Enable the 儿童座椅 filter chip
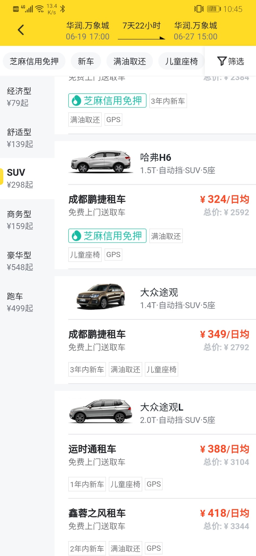 [182, 61]
